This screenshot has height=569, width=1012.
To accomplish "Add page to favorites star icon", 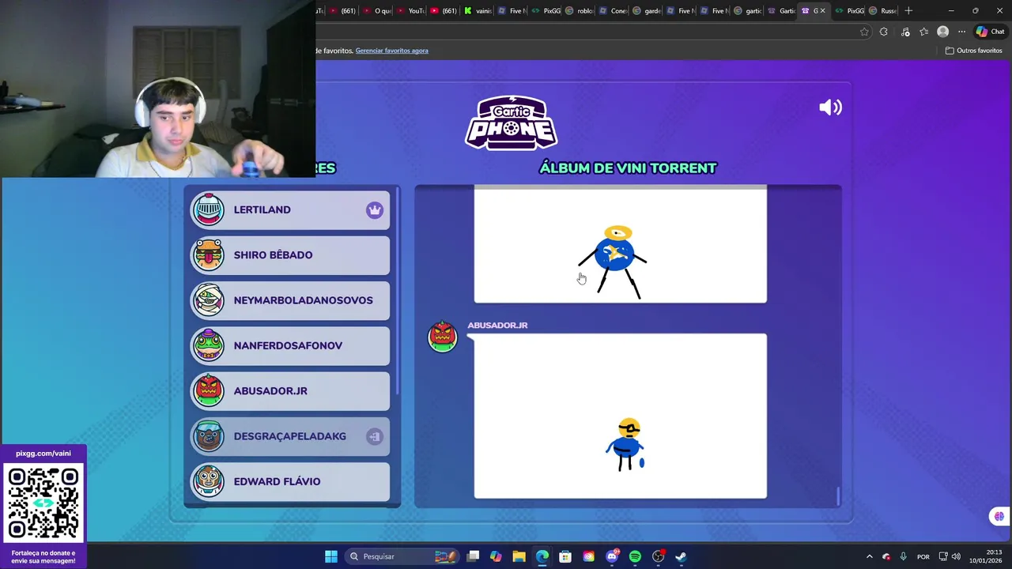I will click(x=864, y=32).
